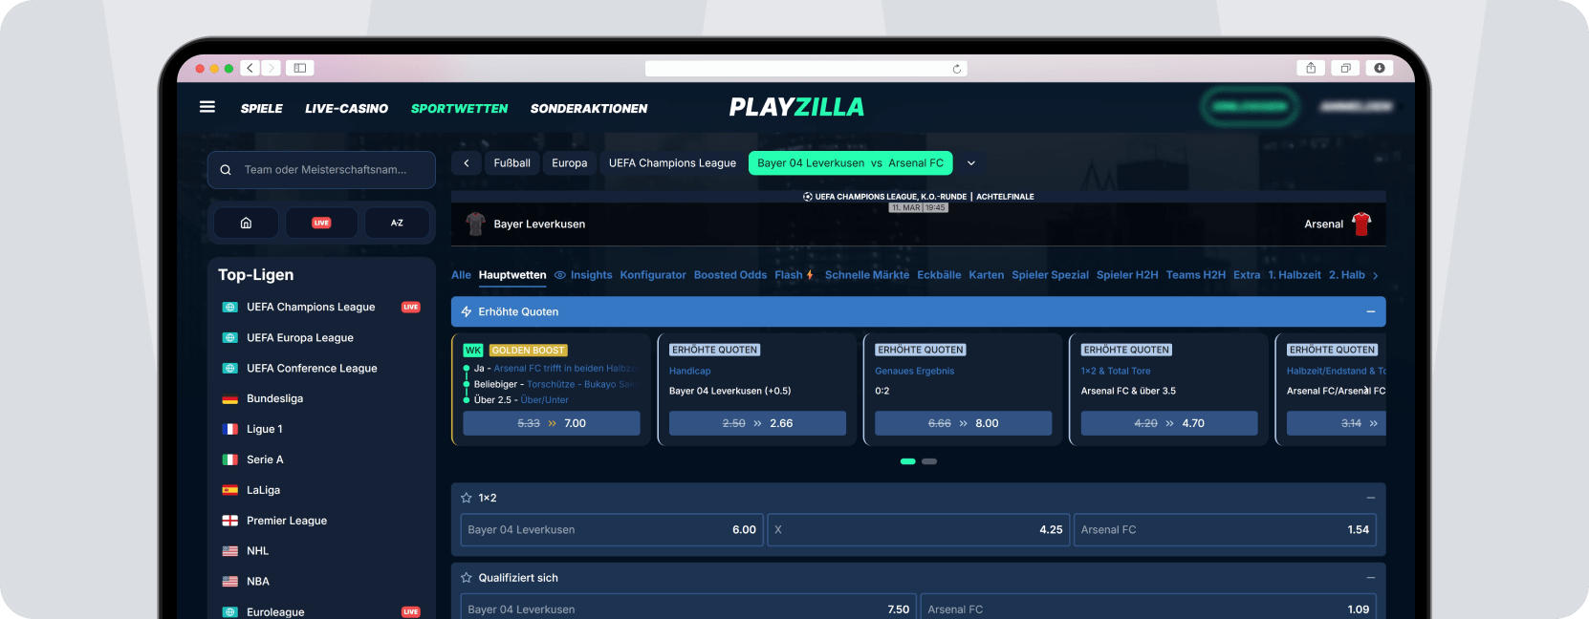The image size is (1589, 619).
Task: Click the NHL flag icon
Action: (230, 551)
